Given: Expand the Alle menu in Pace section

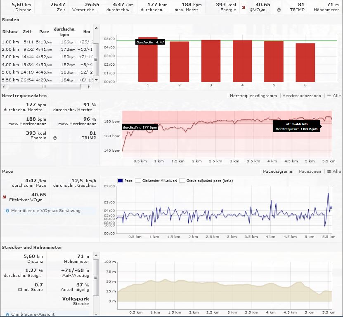Looking at the screenshot, I should [334, 171].
